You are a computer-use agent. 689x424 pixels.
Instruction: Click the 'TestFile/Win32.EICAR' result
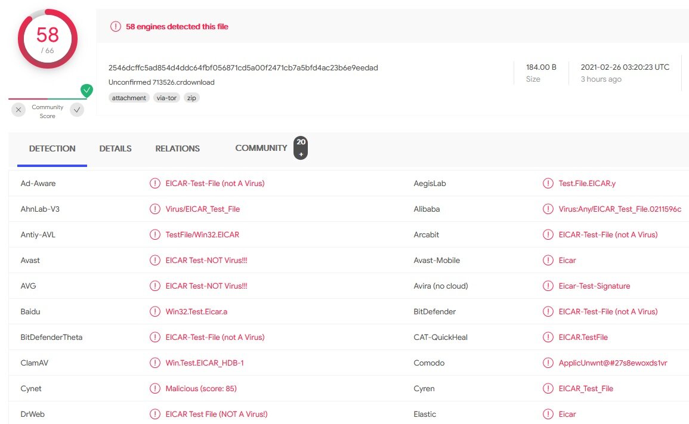point(202,234)
